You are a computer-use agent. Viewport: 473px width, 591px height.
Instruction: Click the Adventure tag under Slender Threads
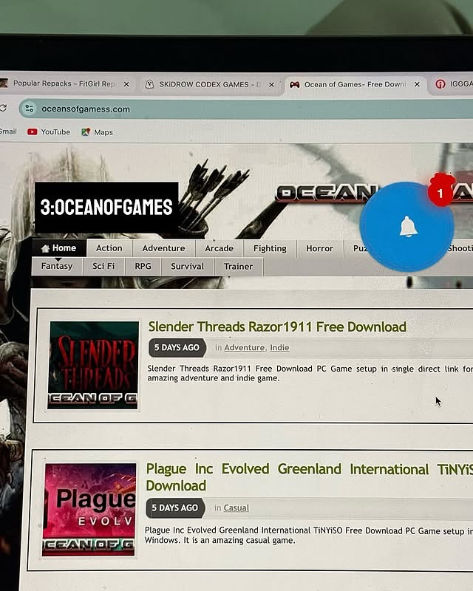[x=245, y=347]
